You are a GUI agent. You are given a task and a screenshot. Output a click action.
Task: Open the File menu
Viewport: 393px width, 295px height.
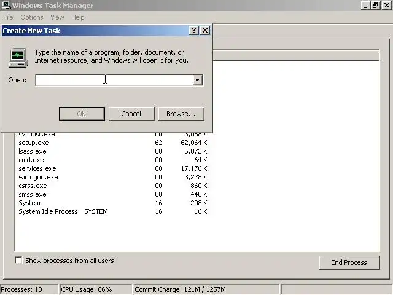8,17
